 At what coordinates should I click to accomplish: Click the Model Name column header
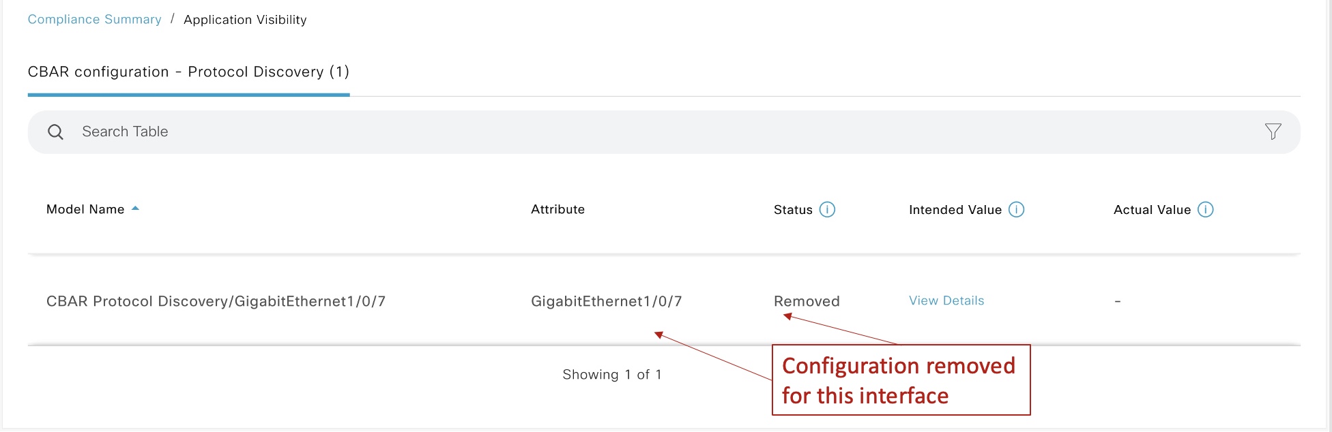coord(85,210)
